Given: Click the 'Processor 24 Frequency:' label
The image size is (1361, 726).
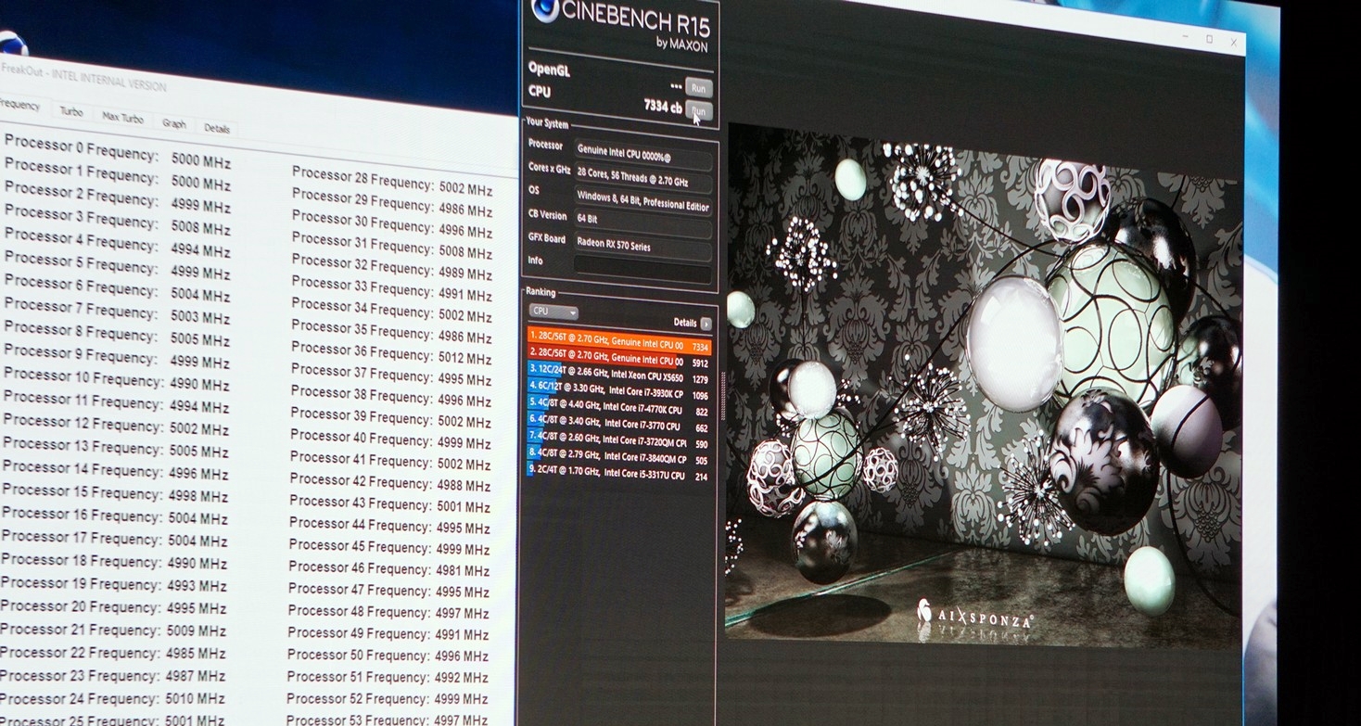Looking at the screenshot, I should [80, 698].
